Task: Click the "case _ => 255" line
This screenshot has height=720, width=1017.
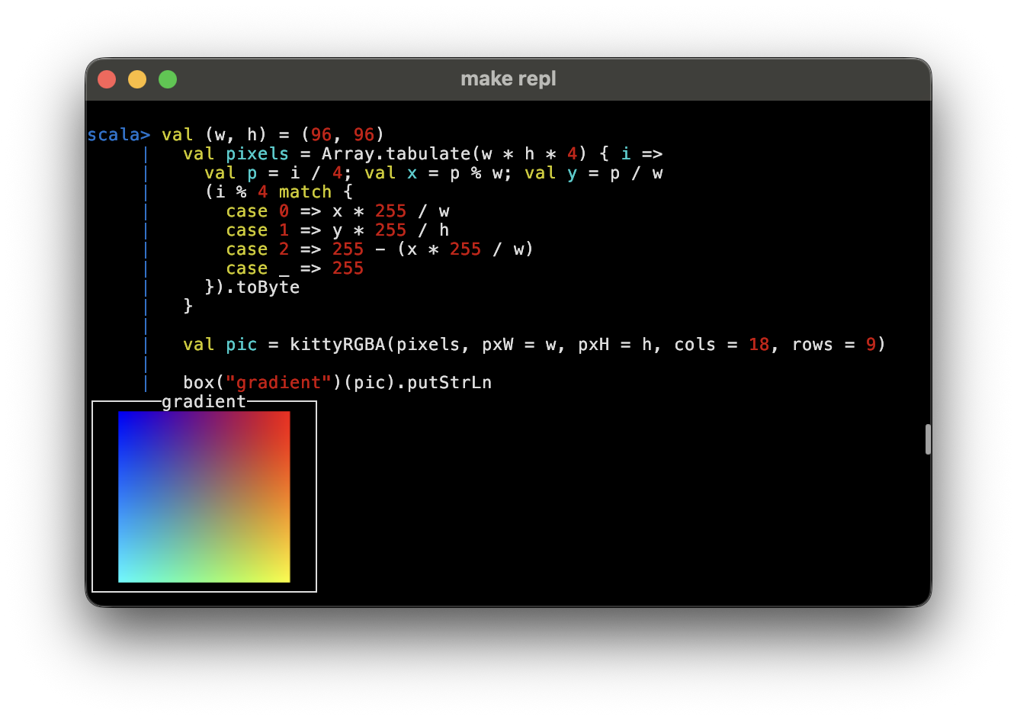Action: tap(295, 268)
